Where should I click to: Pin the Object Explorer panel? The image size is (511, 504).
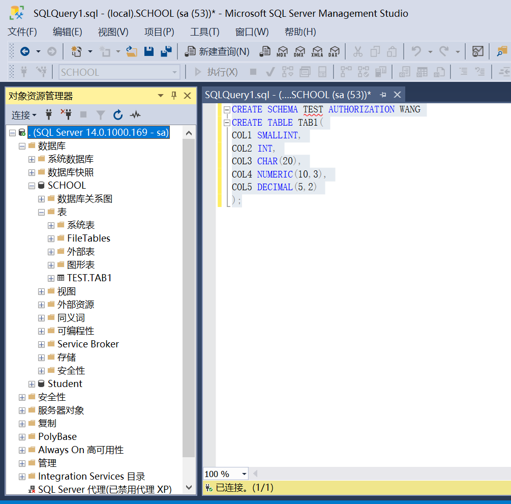(x=174, y=96)
